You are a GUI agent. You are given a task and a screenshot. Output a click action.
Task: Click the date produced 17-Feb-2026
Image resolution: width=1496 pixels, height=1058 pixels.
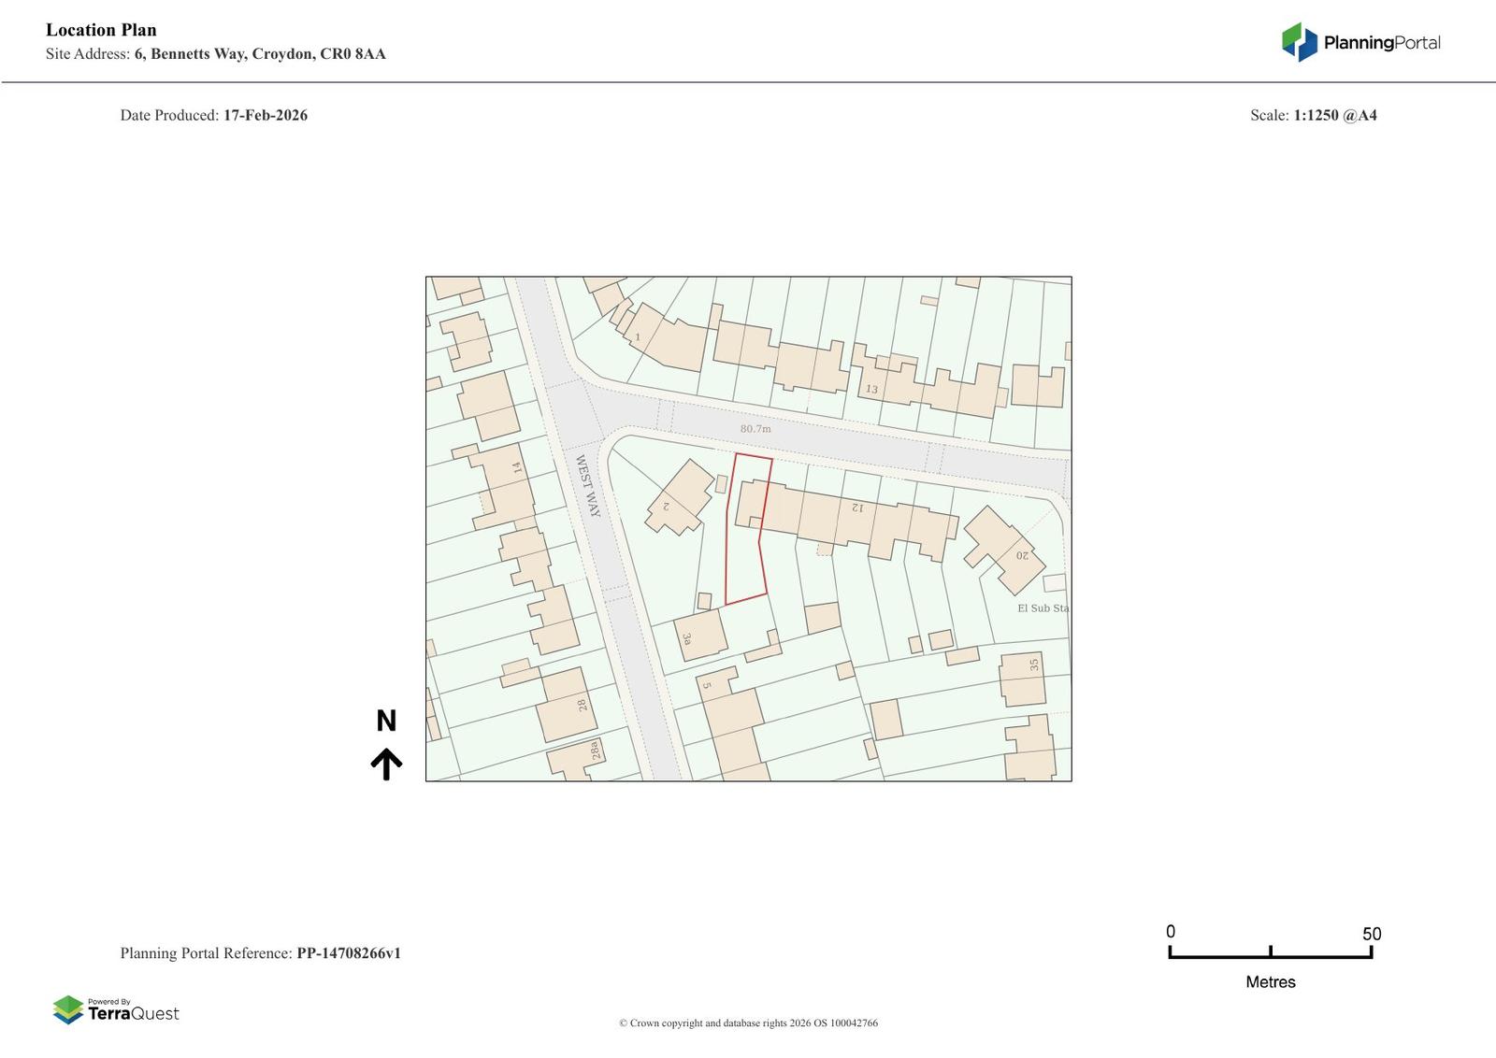[265, 116]
